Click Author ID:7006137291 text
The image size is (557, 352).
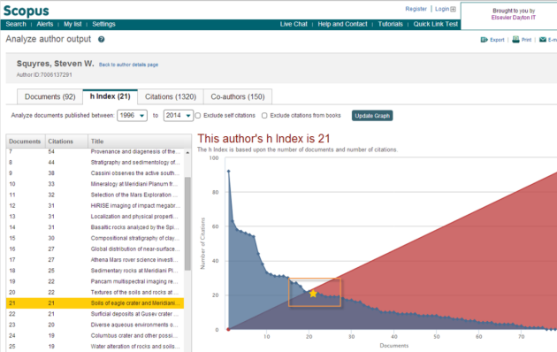(44, 75)
